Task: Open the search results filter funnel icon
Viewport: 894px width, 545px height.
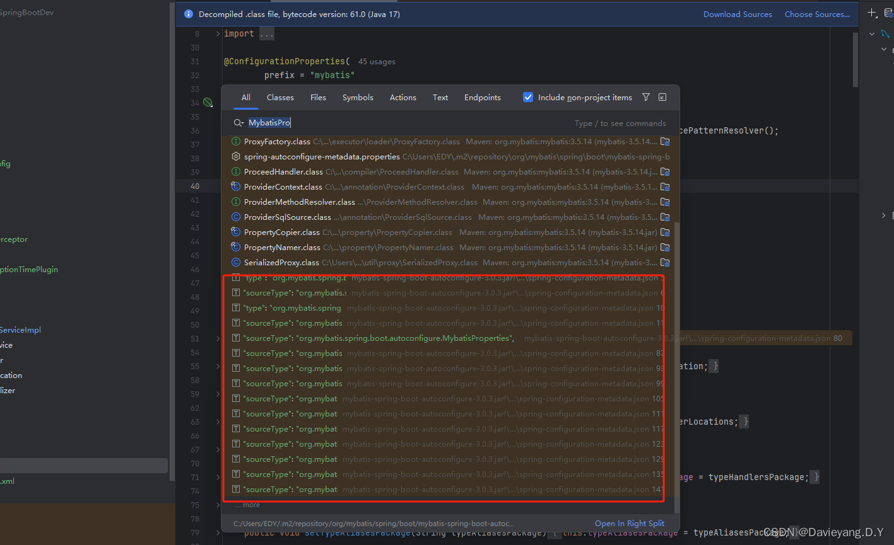Action: [646, 97]
